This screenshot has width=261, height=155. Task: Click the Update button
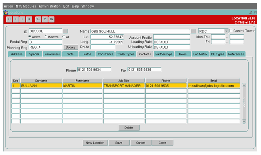pyautogui.click(x=71, y=47)
